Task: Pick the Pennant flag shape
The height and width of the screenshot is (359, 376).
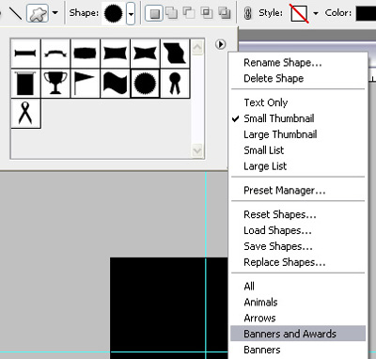Action: tap(86, 84)
